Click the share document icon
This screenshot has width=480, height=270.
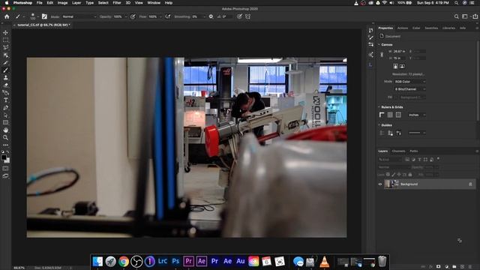tap(475, 16)
